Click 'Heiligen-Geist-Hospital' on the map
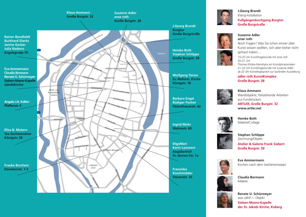The width and height of the screenshot is (306, 217). [115, 68]
